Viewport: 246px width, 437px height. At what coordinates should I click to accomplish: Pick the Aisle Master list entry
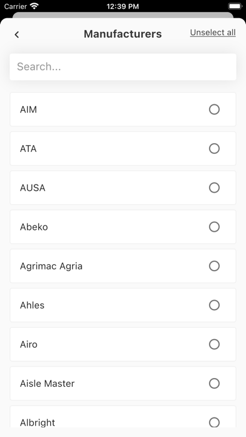(123, 384)
